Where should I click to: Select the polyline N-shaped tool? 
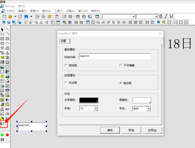point(2,34)
